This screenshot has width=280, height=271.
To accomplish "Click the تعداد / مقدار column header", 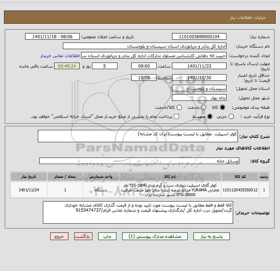I will (65, 177).
